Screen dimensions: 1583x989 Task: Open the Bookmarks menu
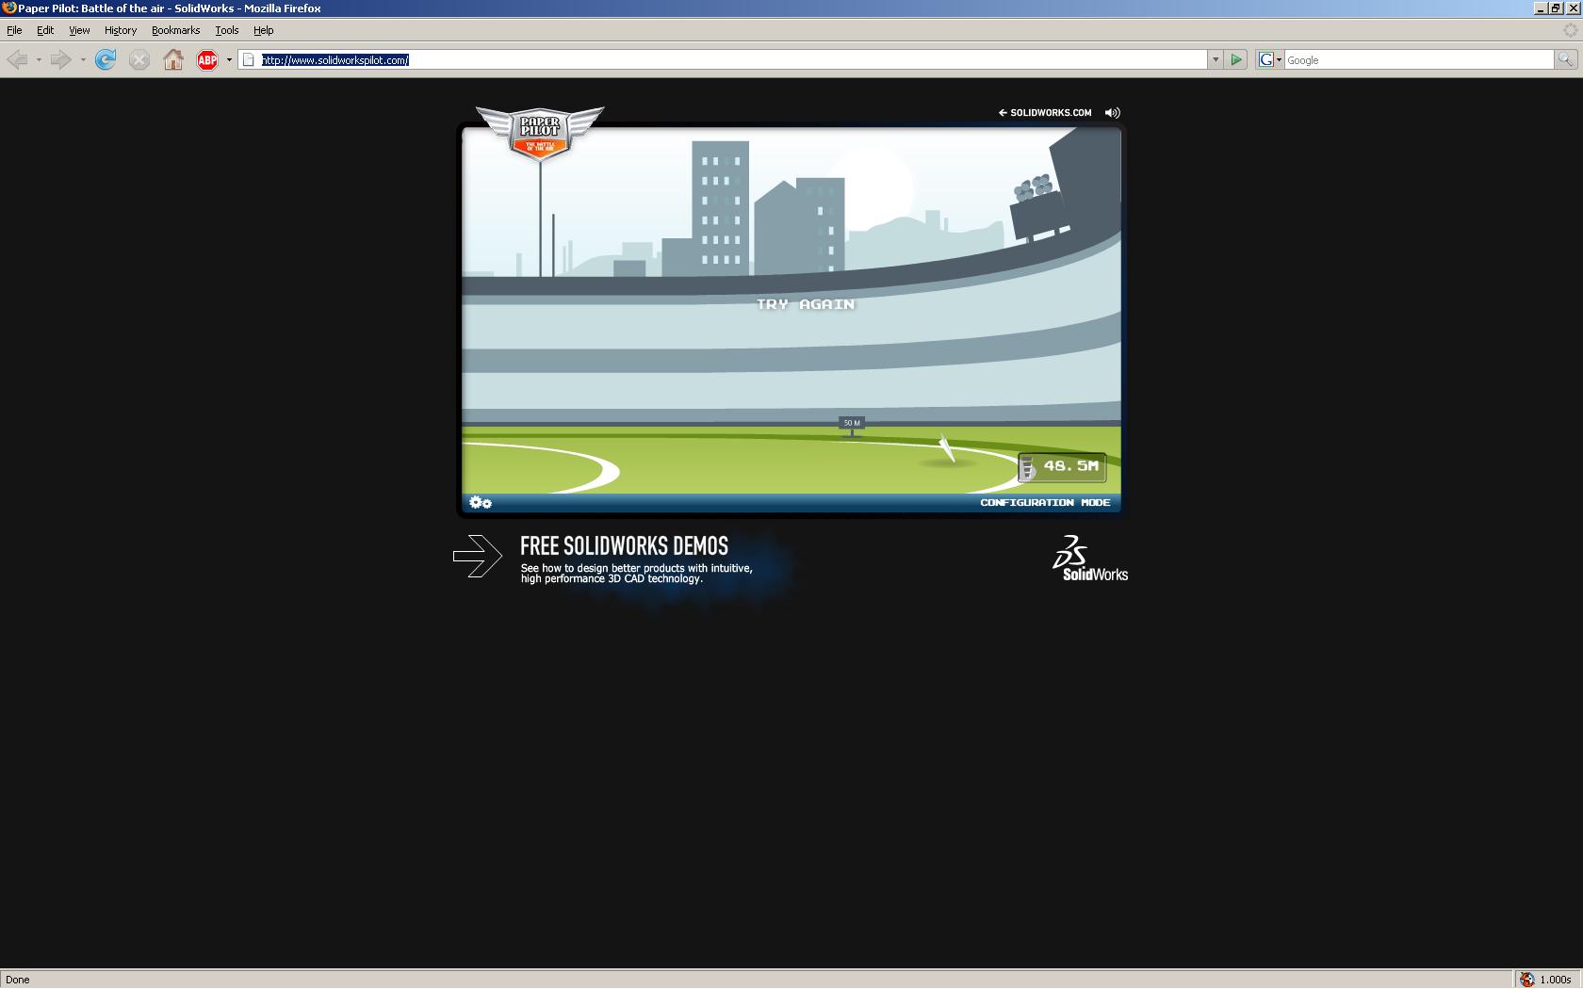(x=175, y=30)
